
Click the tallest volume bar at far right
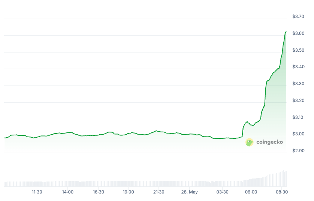pos(286,179)
